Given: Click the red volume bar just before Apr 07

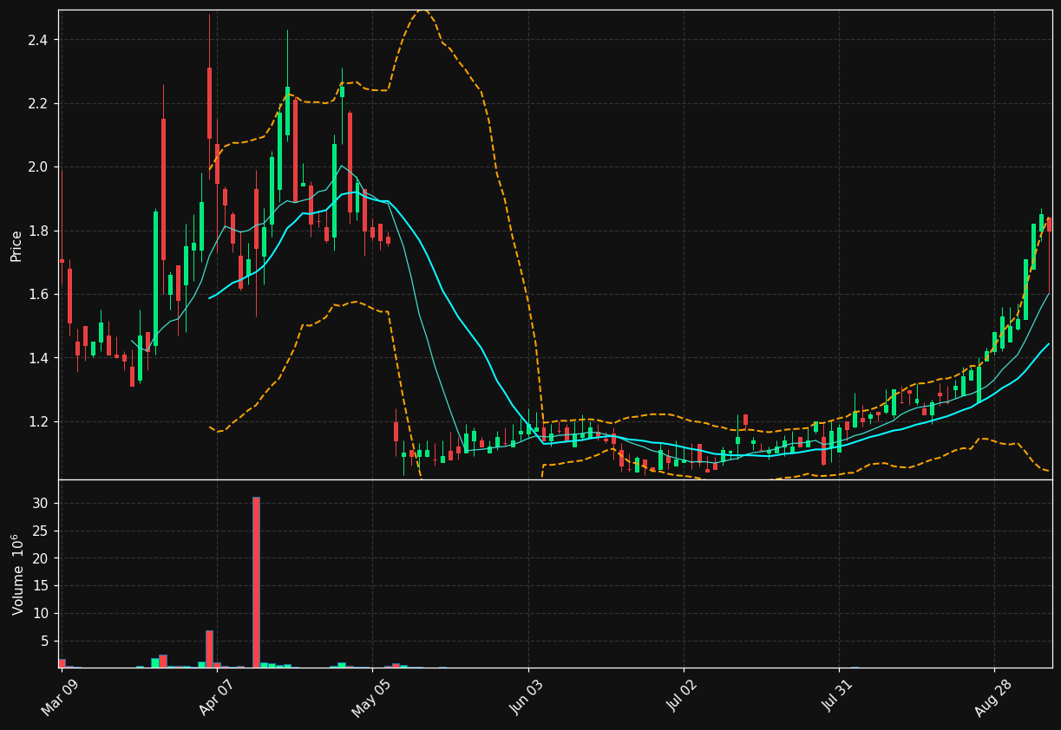Looking at the screenshot, I should [209, 649].
